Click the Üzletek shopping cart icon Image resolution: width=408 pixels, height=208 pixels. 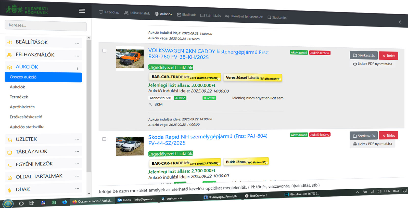(x=10, y=140)
